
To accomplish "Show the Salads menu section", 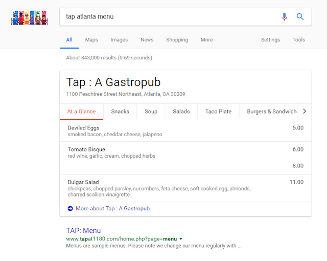I will pos(181,112).
